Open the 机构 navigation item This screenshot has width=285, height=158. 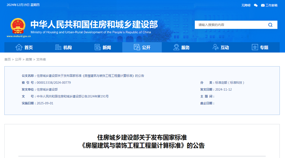[x=63, y=47]
